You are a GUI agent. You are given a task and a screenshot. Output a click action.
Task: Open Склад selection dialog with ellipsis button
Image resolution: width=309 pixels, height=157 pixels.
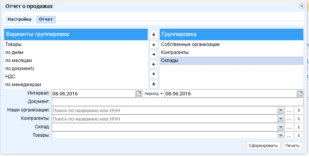pyautogui.click(x=289, y=127)
